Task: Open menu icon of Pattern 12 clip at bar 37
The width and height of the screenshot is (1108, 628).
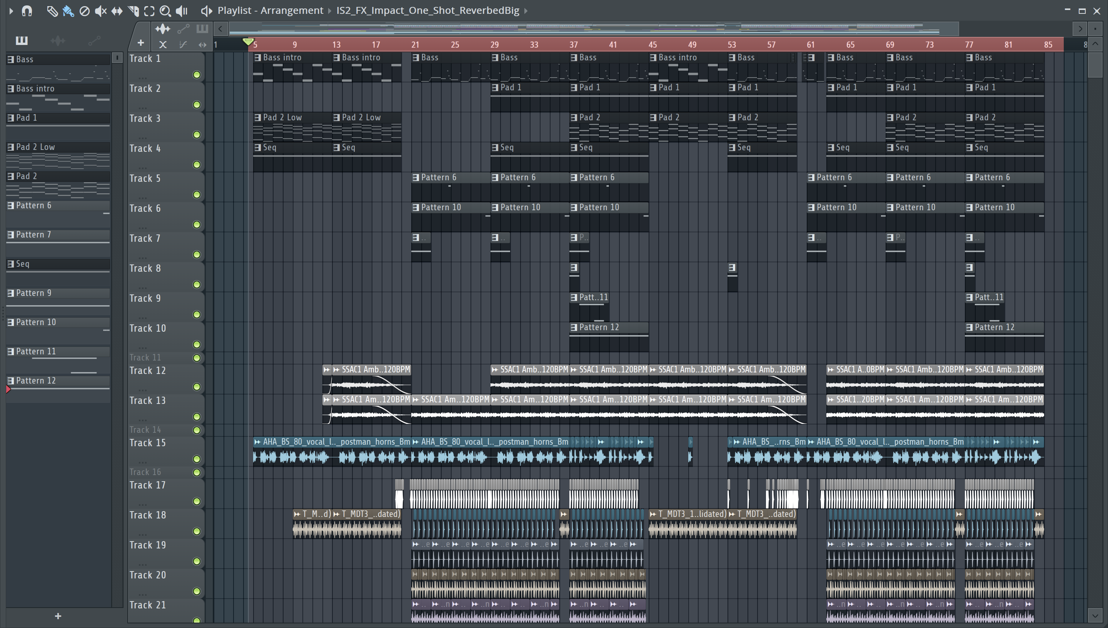Action: click(574, 327)
